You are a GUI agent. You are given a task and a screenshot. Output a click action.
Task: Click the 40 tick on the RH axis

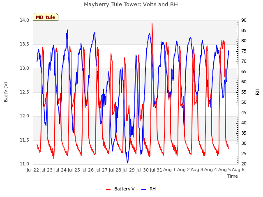[244, 123]
